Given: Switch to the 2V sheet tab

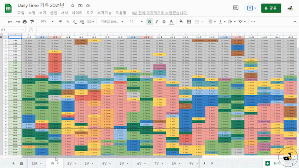Looking at the screenshot, I should tap(69, 163).
